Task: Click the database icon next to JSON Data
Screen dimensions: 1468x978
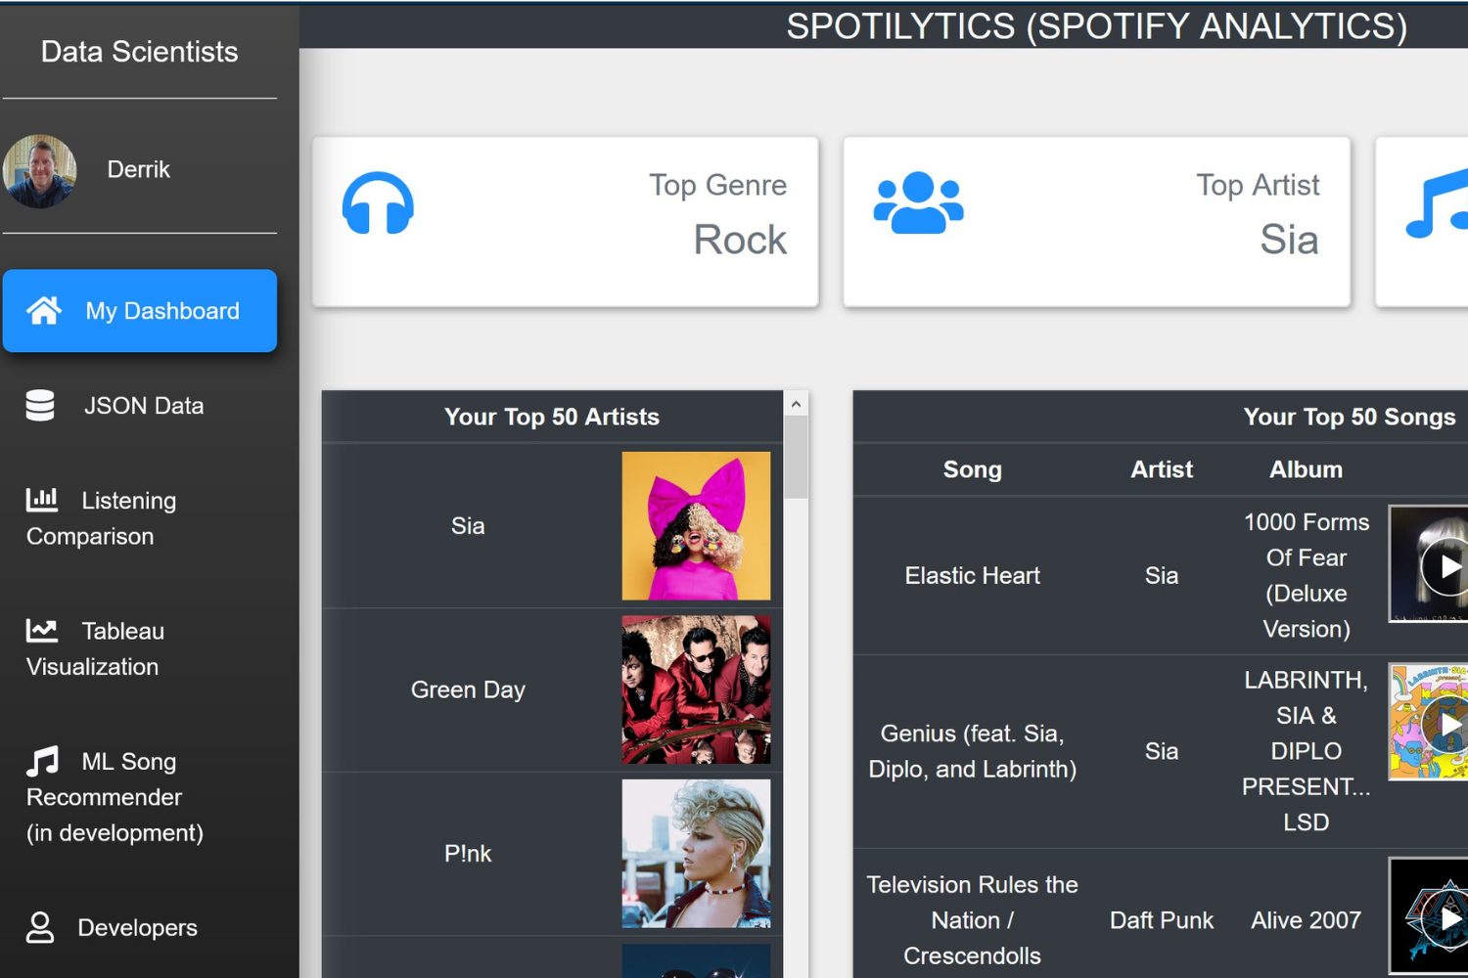Action: click(x=40, y=405)
